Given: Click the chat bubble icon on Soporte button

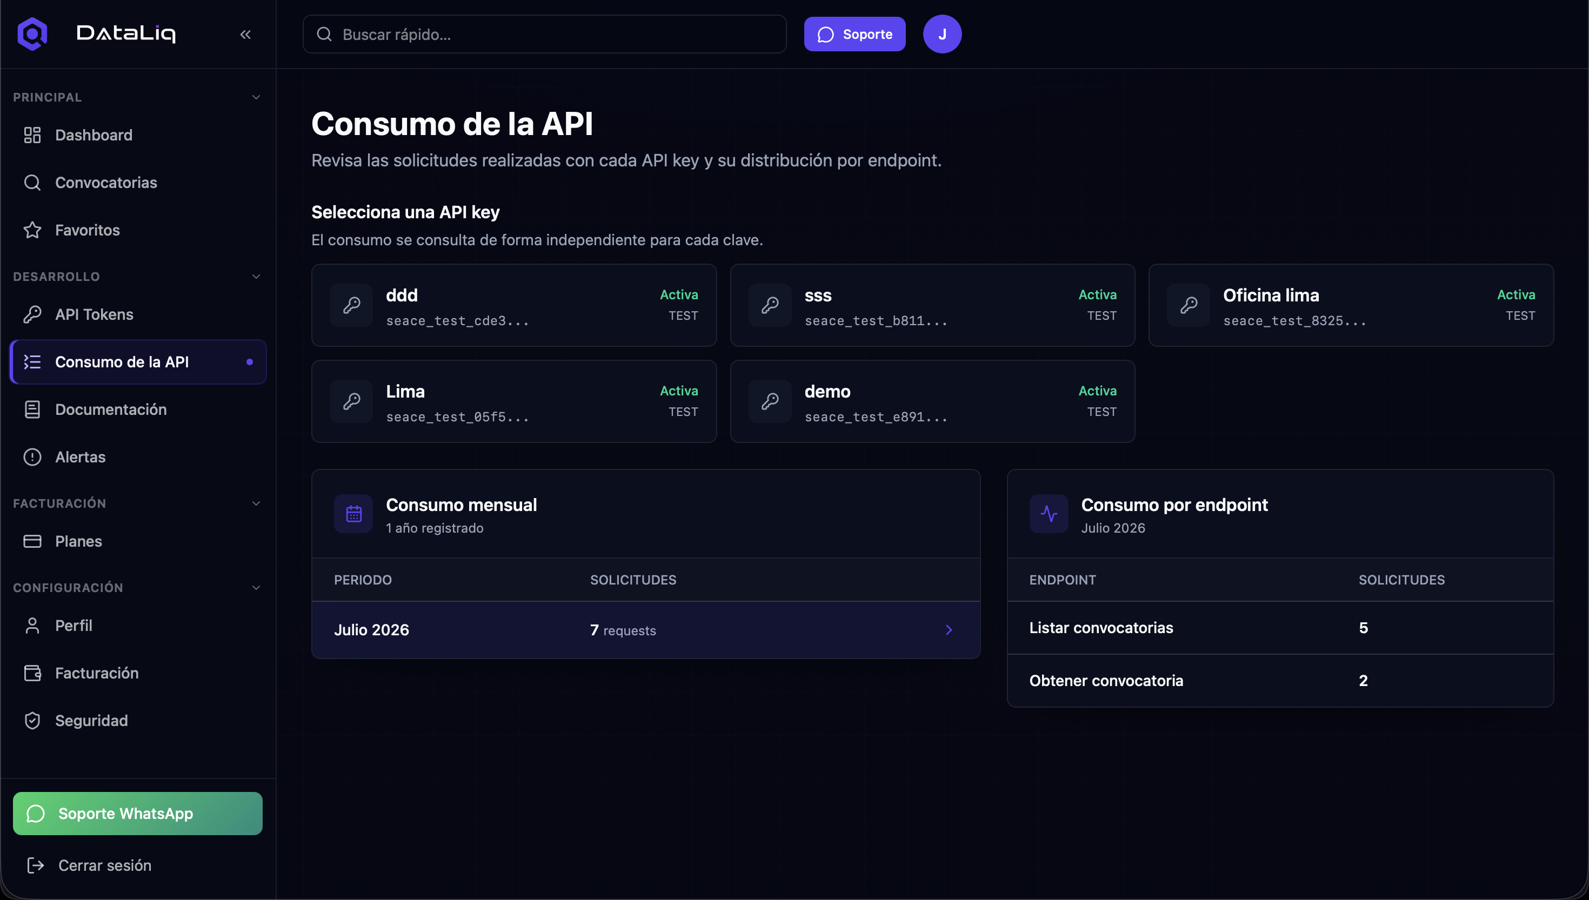Looking at the screenshot, I should [825, 35].
